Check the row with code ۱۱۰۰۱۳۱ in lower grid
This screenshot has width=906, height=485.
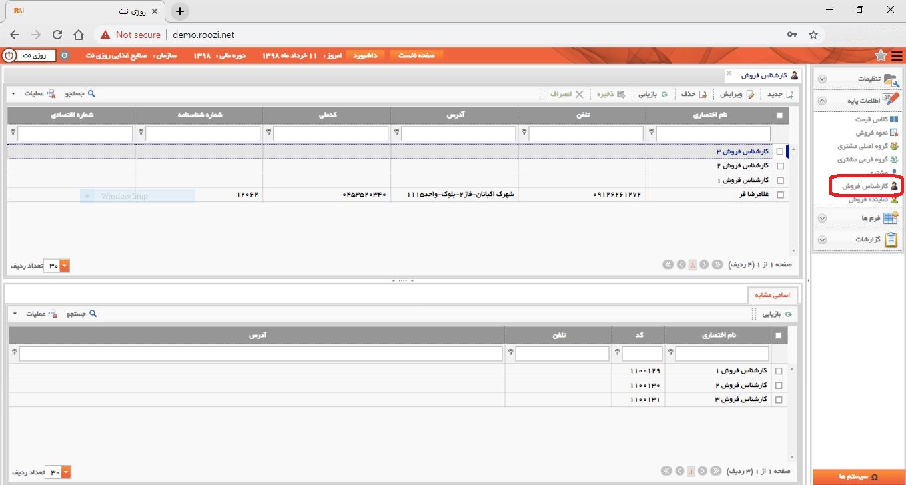(x=779, y=400)
